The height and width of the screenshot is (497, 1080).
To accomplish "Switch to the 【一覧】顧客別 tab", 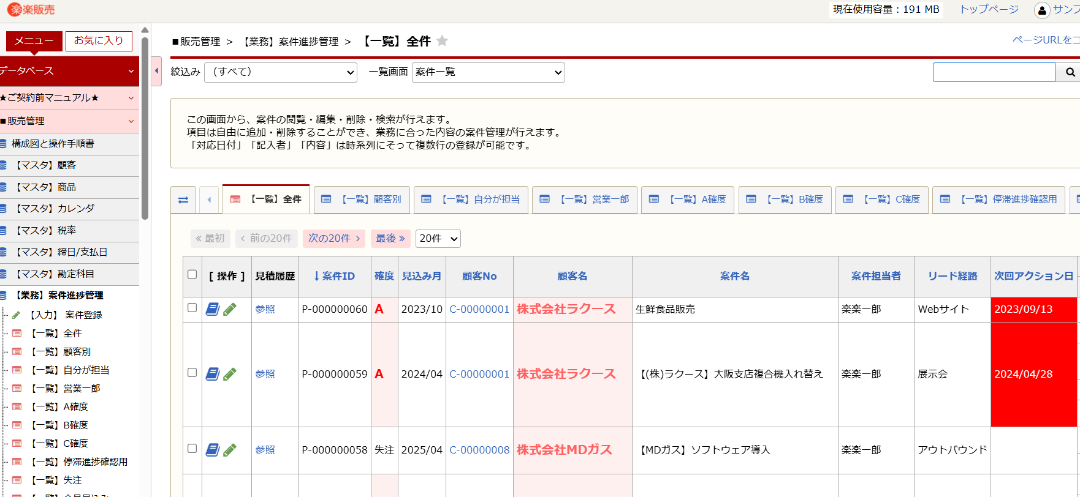I will click(362, 200).
